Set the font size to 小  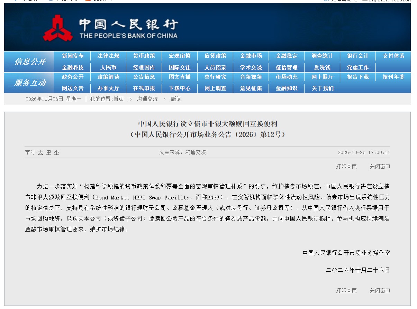point(56,152)
